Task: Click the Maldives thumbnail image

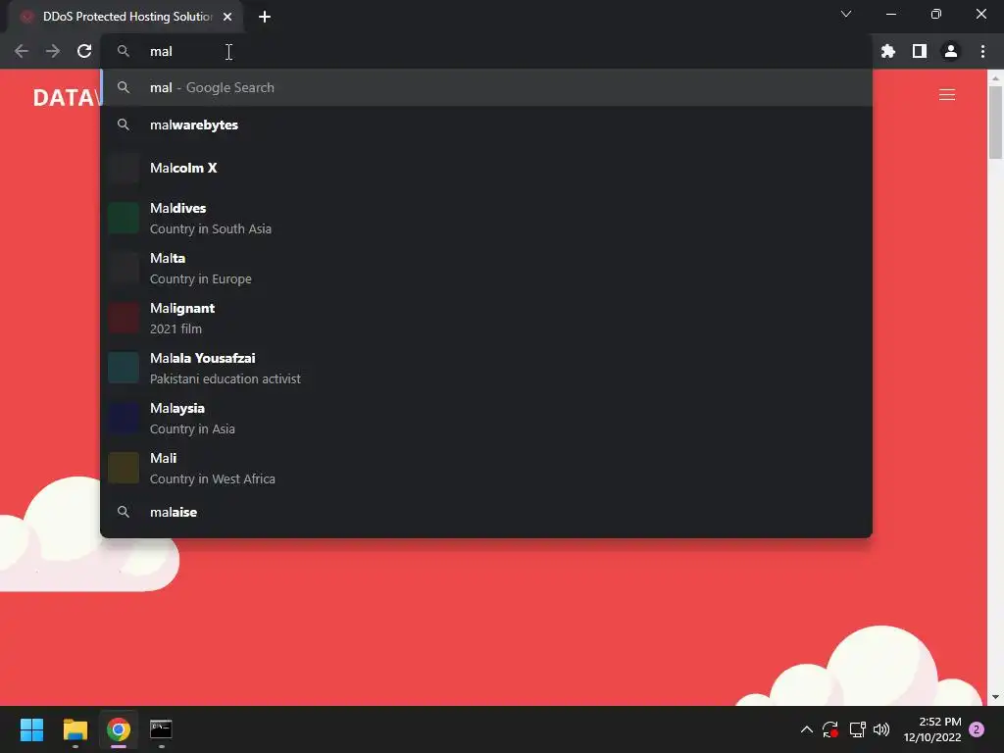Action: [123, 218]
